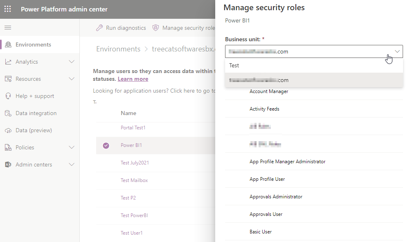Open Policies in the left navigation
410x242 pixels.
point(25,147)
